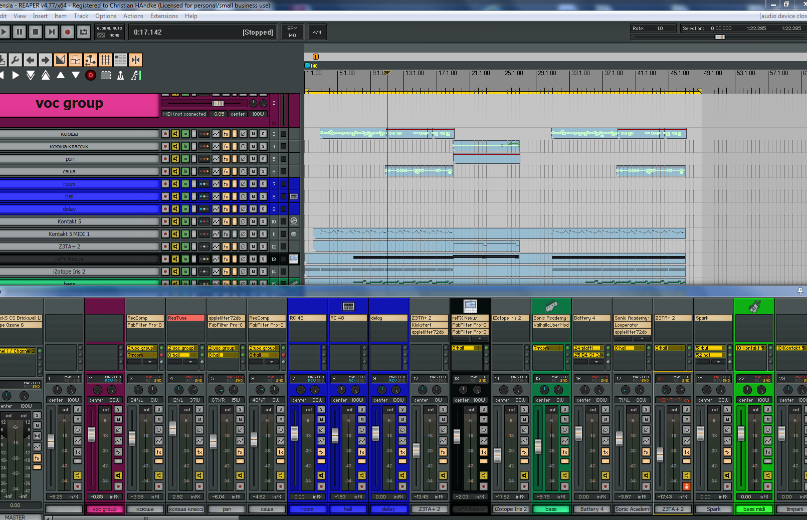Open the Extensions menu
This screenshot has height=520, width=807.
click(x=164, y=16)
